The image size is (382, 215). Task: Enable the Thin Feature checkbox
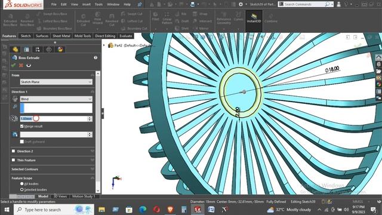[13, 160]
